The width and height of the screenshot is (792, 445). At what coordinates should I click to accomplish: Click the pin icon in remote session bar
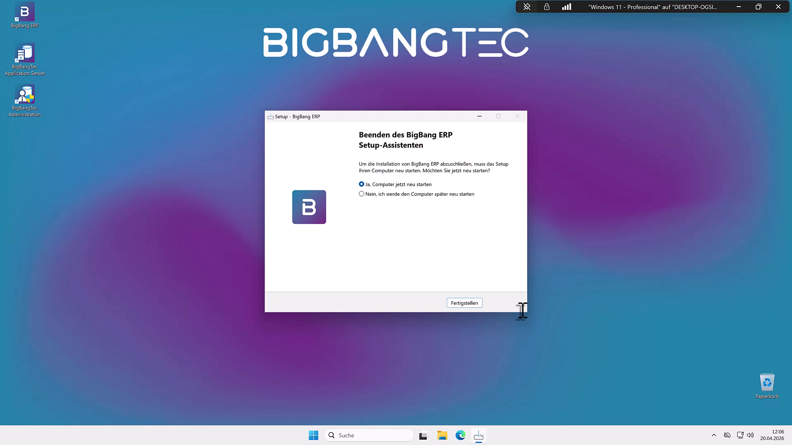[x=527, y=7]
